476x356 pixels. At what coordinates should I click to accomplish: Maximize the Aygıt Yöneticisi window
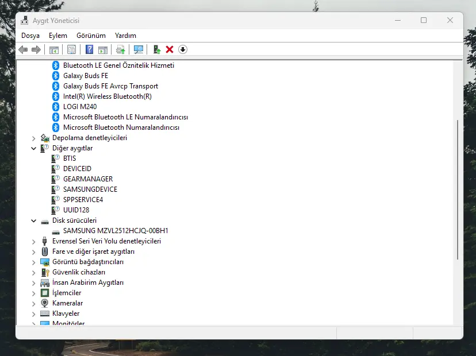click(424, 20)
